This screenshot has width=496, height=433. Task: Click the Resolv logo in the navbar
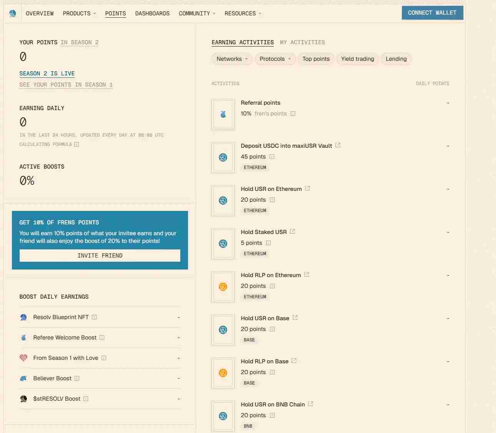tap(13, 13)
